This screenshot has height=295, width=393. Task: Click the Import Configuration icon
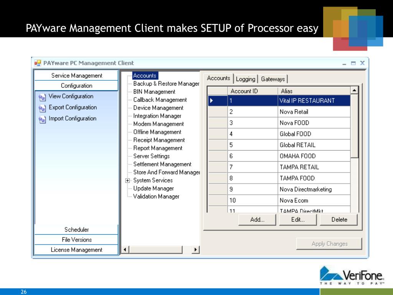pos(42,119)
